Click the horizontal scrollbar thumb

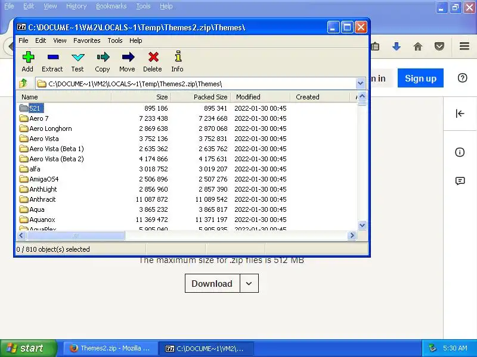[76, 235]
